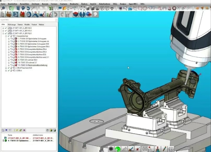Click the blue X delete icon in job panel
This screenshot has width=211, height=152.
tap(6, 130)
